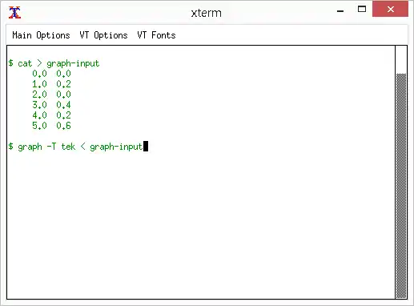Click the '-T' option in graph command
Screen dimensions: 414x306
pos(51,147)
